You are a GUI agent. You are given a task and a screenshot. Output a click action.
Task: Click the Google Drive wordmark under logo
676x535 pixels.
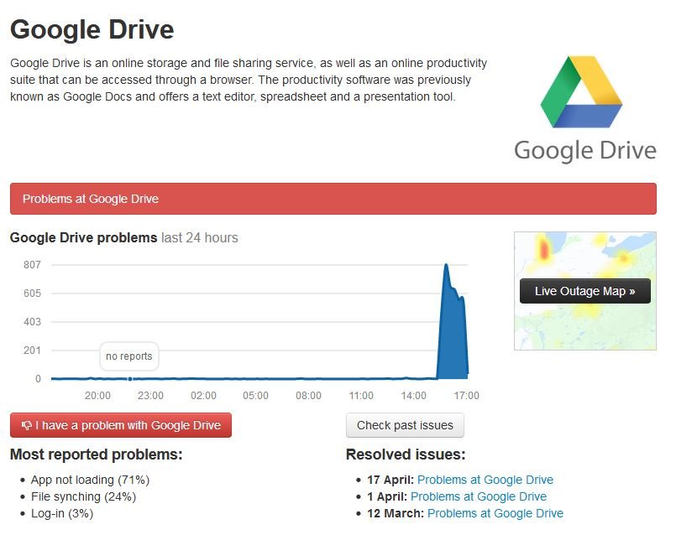pos(584,151)
